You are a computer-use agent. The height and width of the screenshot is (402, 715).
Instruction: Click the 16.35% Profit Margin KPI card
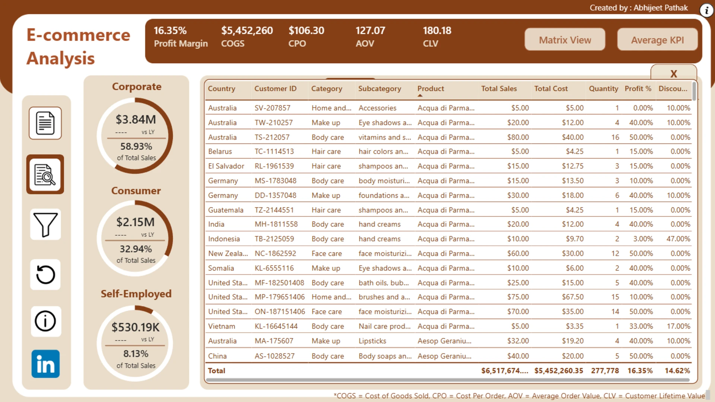click(181, 37)
